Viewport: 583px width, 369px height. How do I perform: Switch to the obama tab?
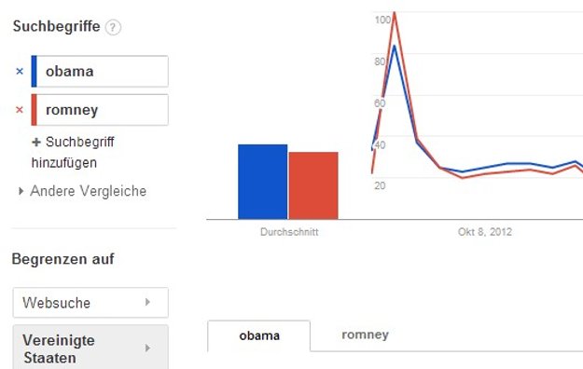(x=258, y=336)
